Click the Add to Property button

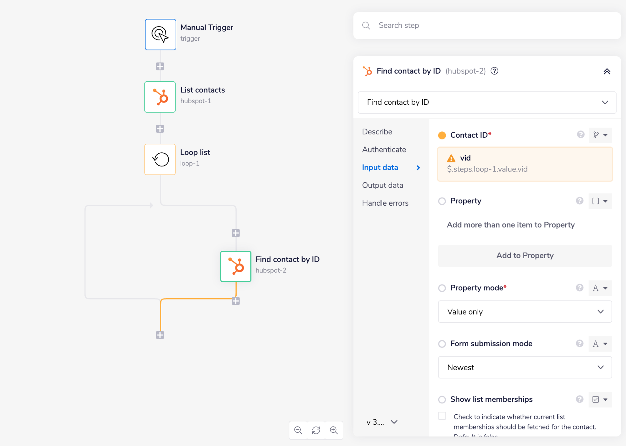[x=525, y=255]
